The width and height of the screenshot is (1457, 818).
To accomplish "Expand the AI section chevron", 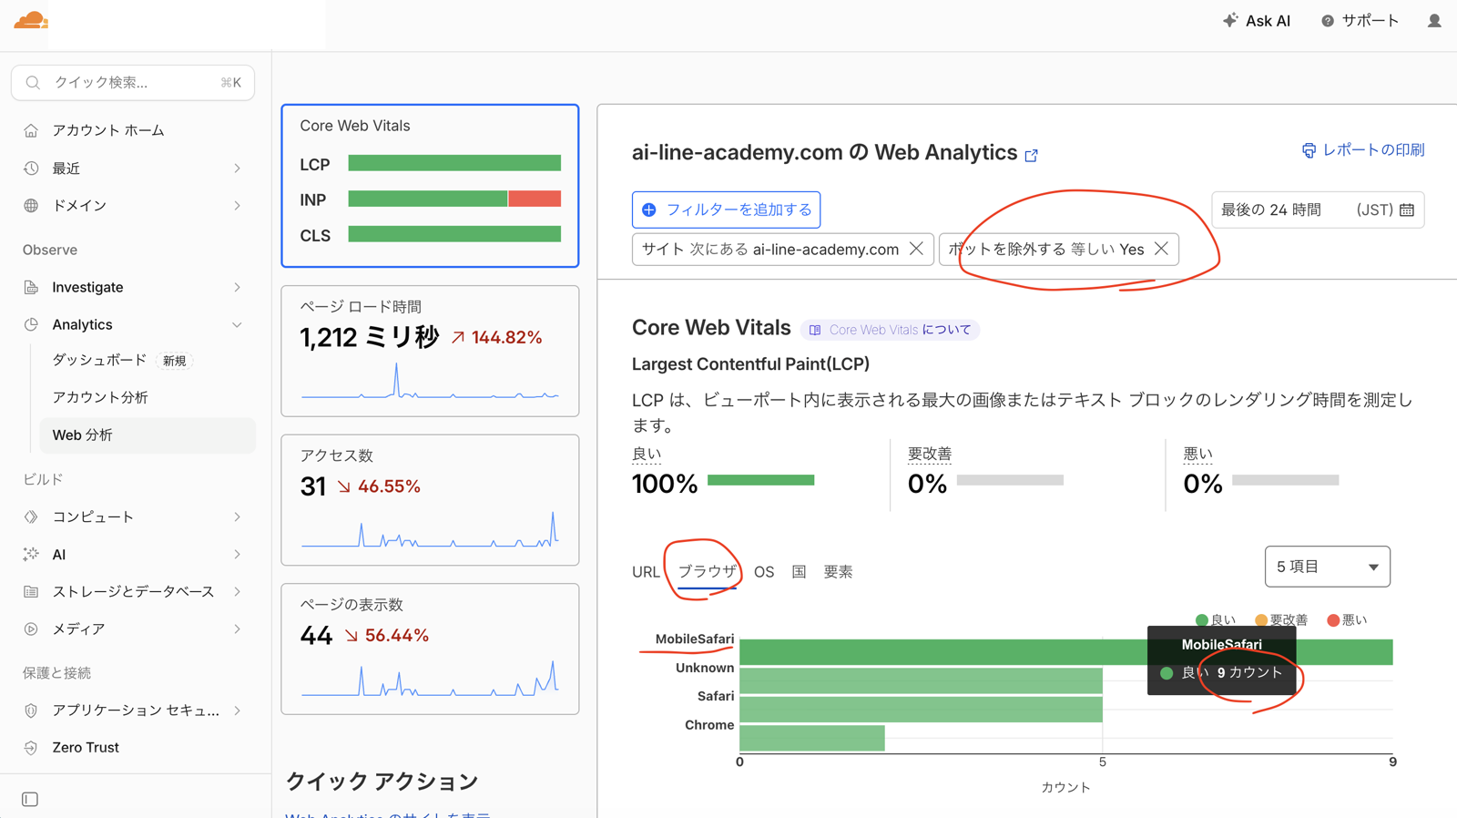I will click(237, 554).
